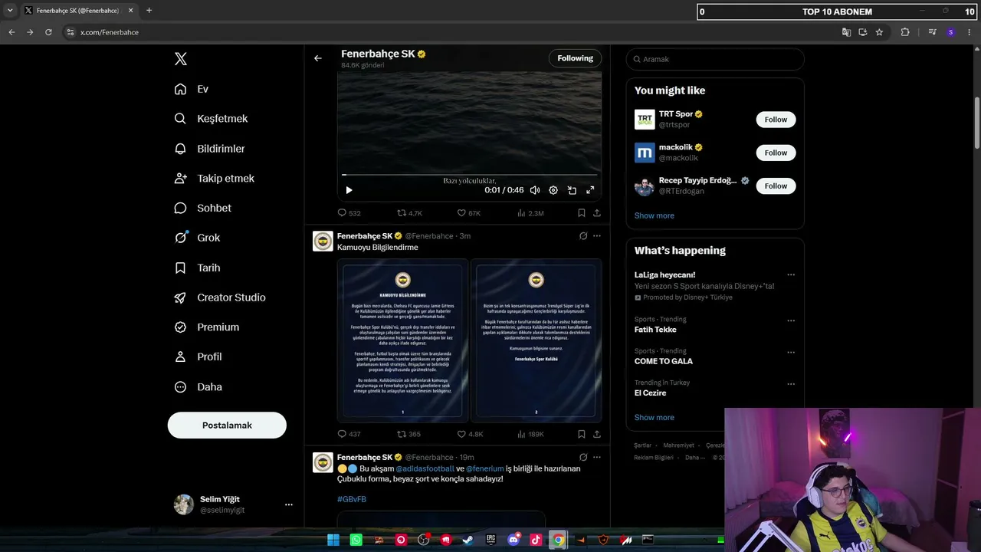Open more options on the 19m post

[x=597, y=457]
